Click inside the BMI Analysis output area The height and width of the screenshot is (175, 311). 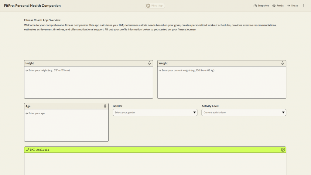155,164
